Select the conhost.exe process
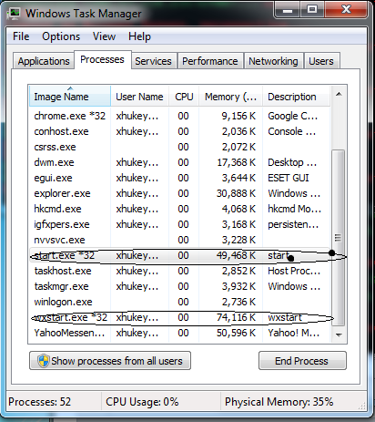375x422 pixels. 179,131
